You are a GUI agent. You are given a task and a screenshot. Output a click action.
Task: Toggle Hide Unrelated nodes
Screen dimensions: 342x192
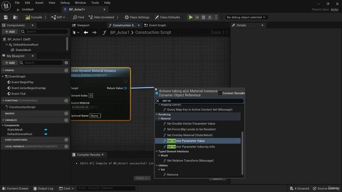102,17
